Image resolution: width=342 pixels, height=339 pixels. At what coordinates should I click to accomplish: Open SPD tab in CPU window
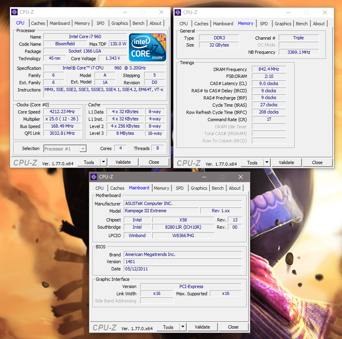101,23
